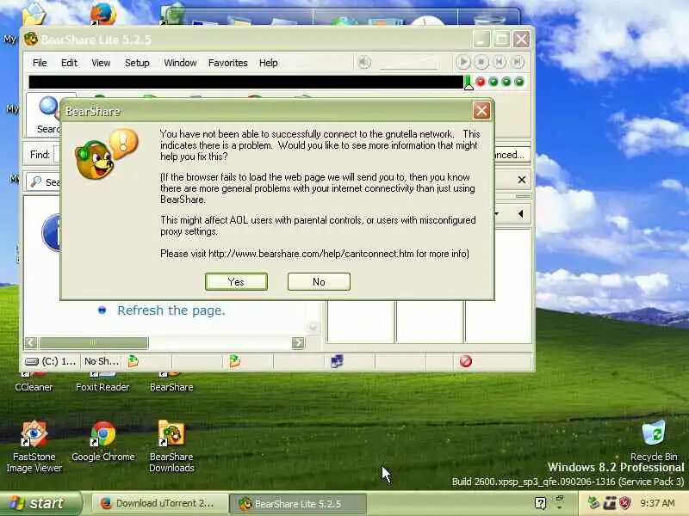Open the Edit menu

[x=69, y=63]
